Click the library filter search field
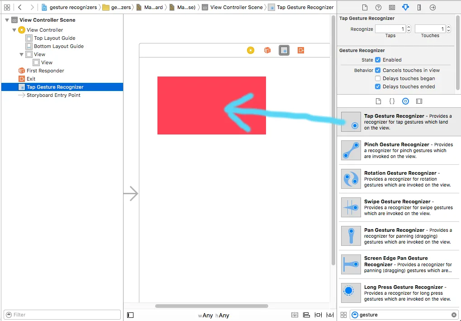The width and height of the screenshot is (461, 321). pos(404,315)
